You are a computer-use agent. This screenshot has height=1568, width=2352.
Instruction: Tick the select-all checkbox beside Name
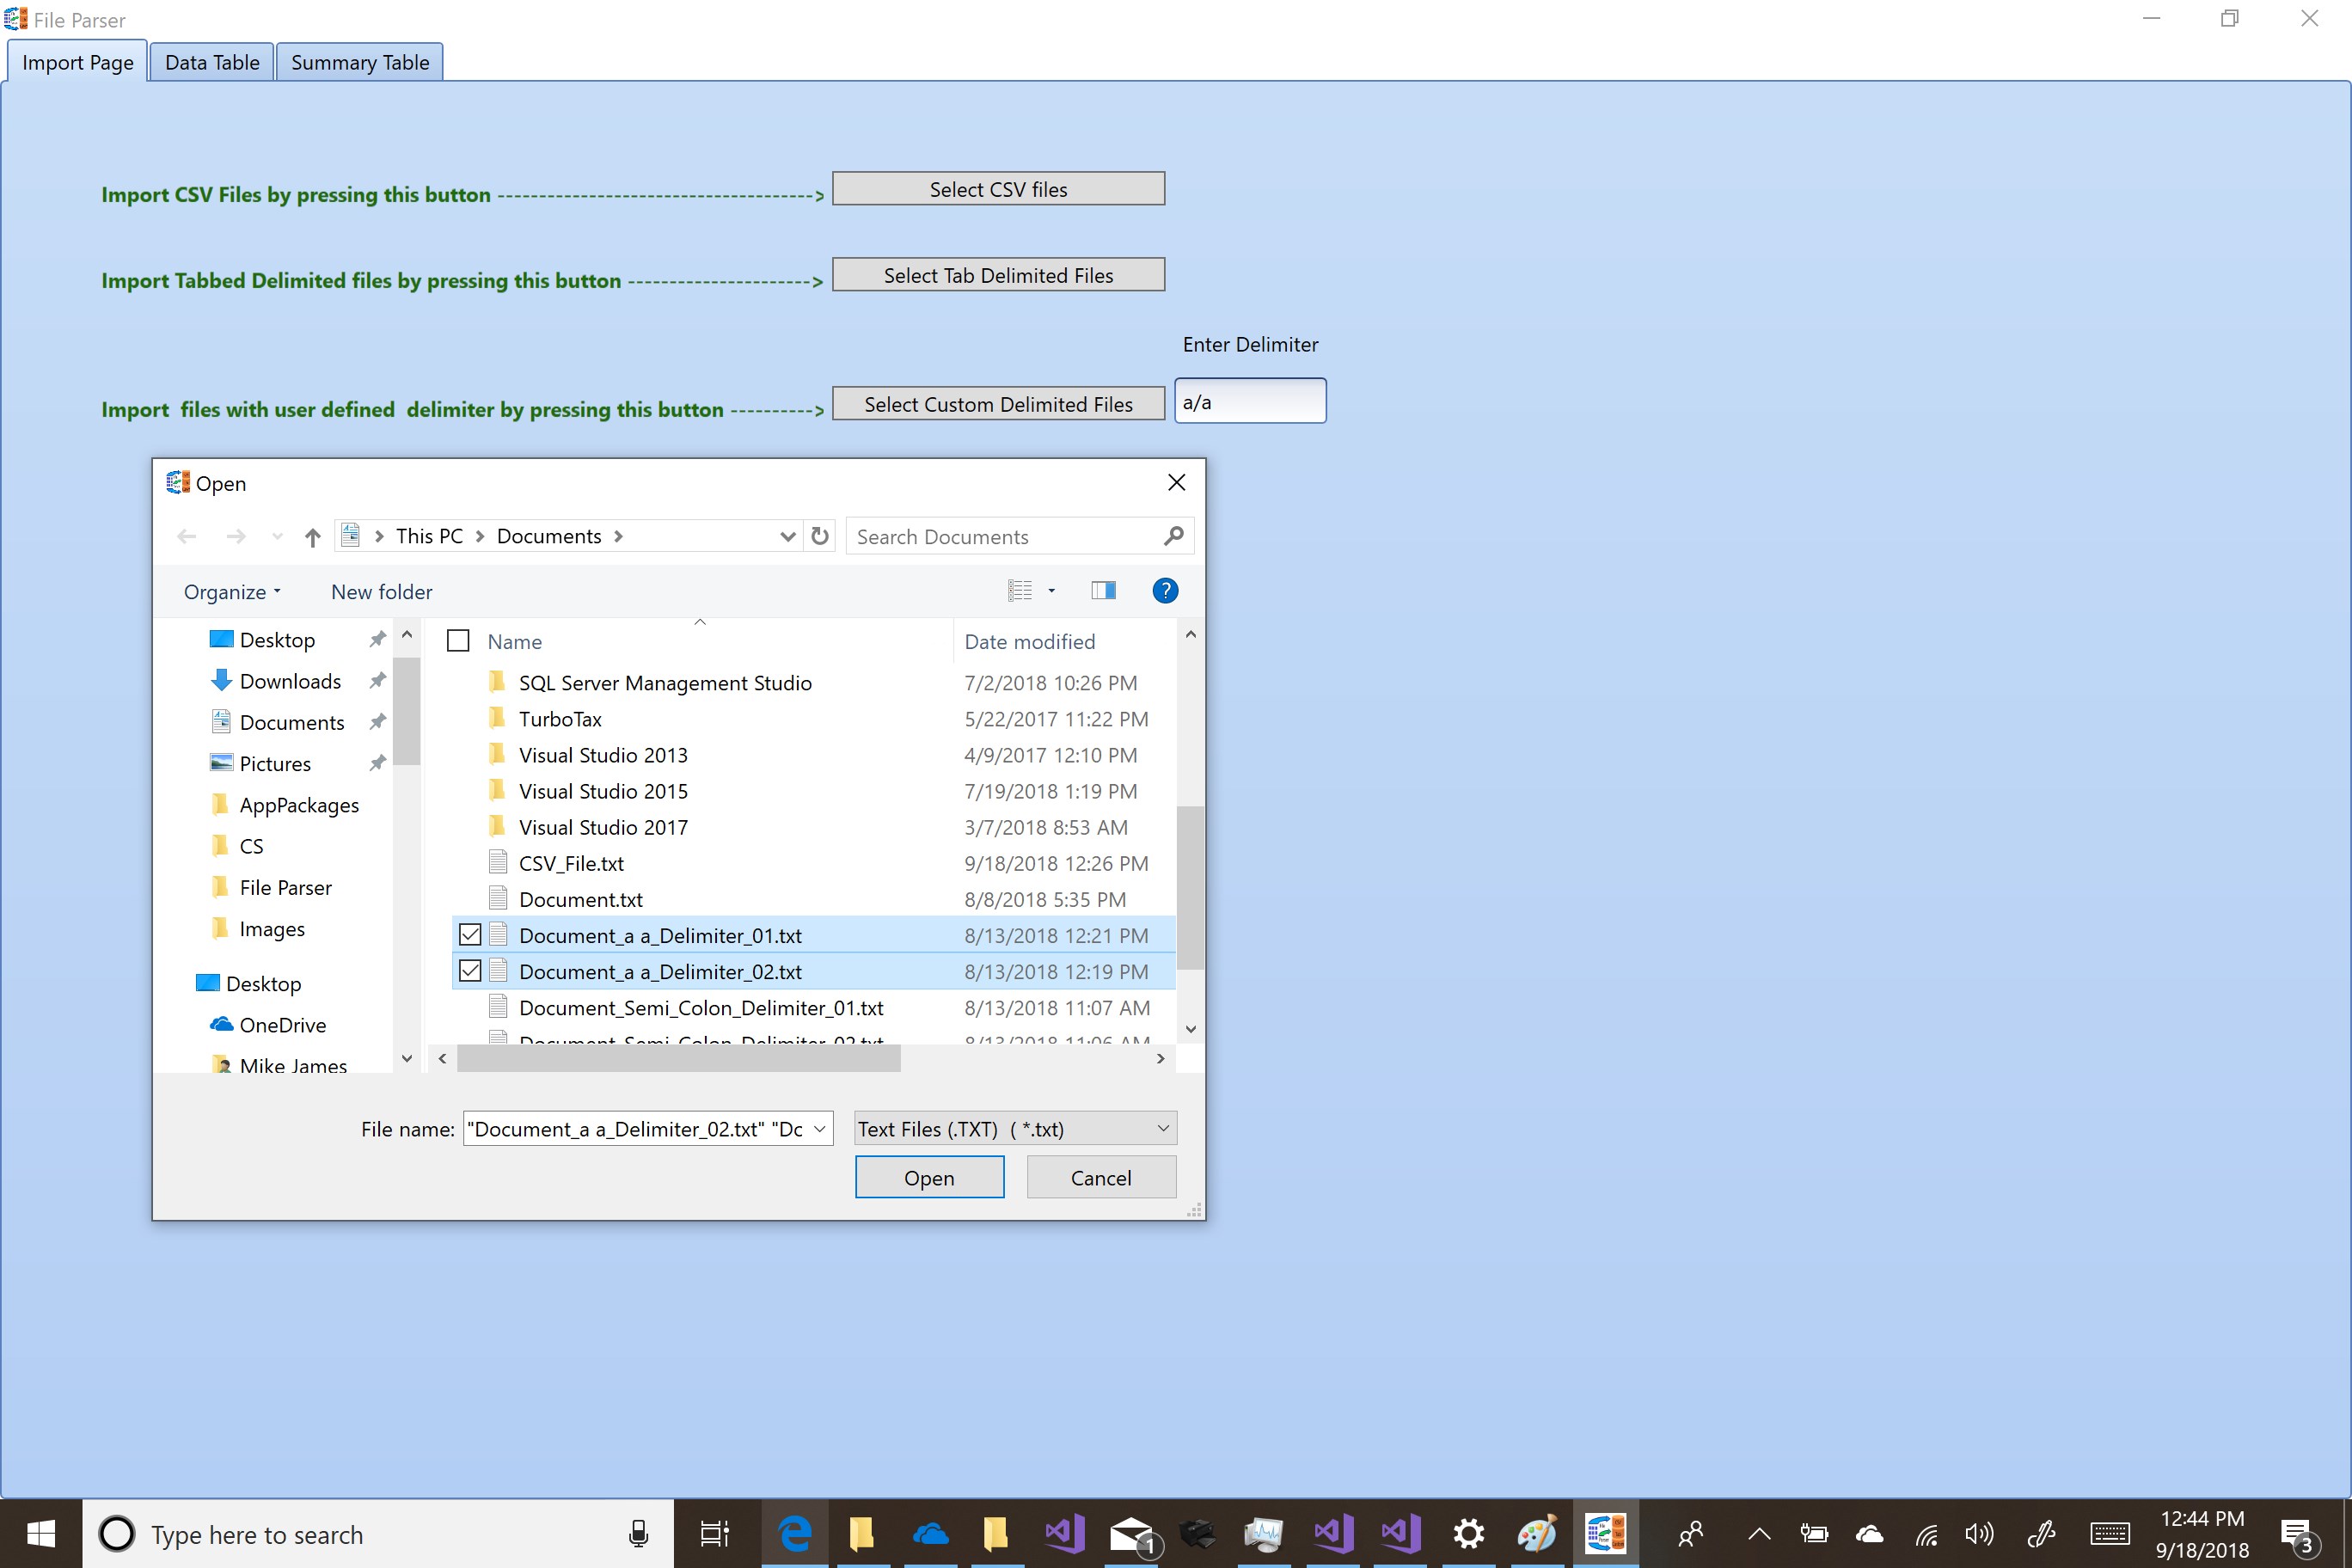click(x=458, y=641)
